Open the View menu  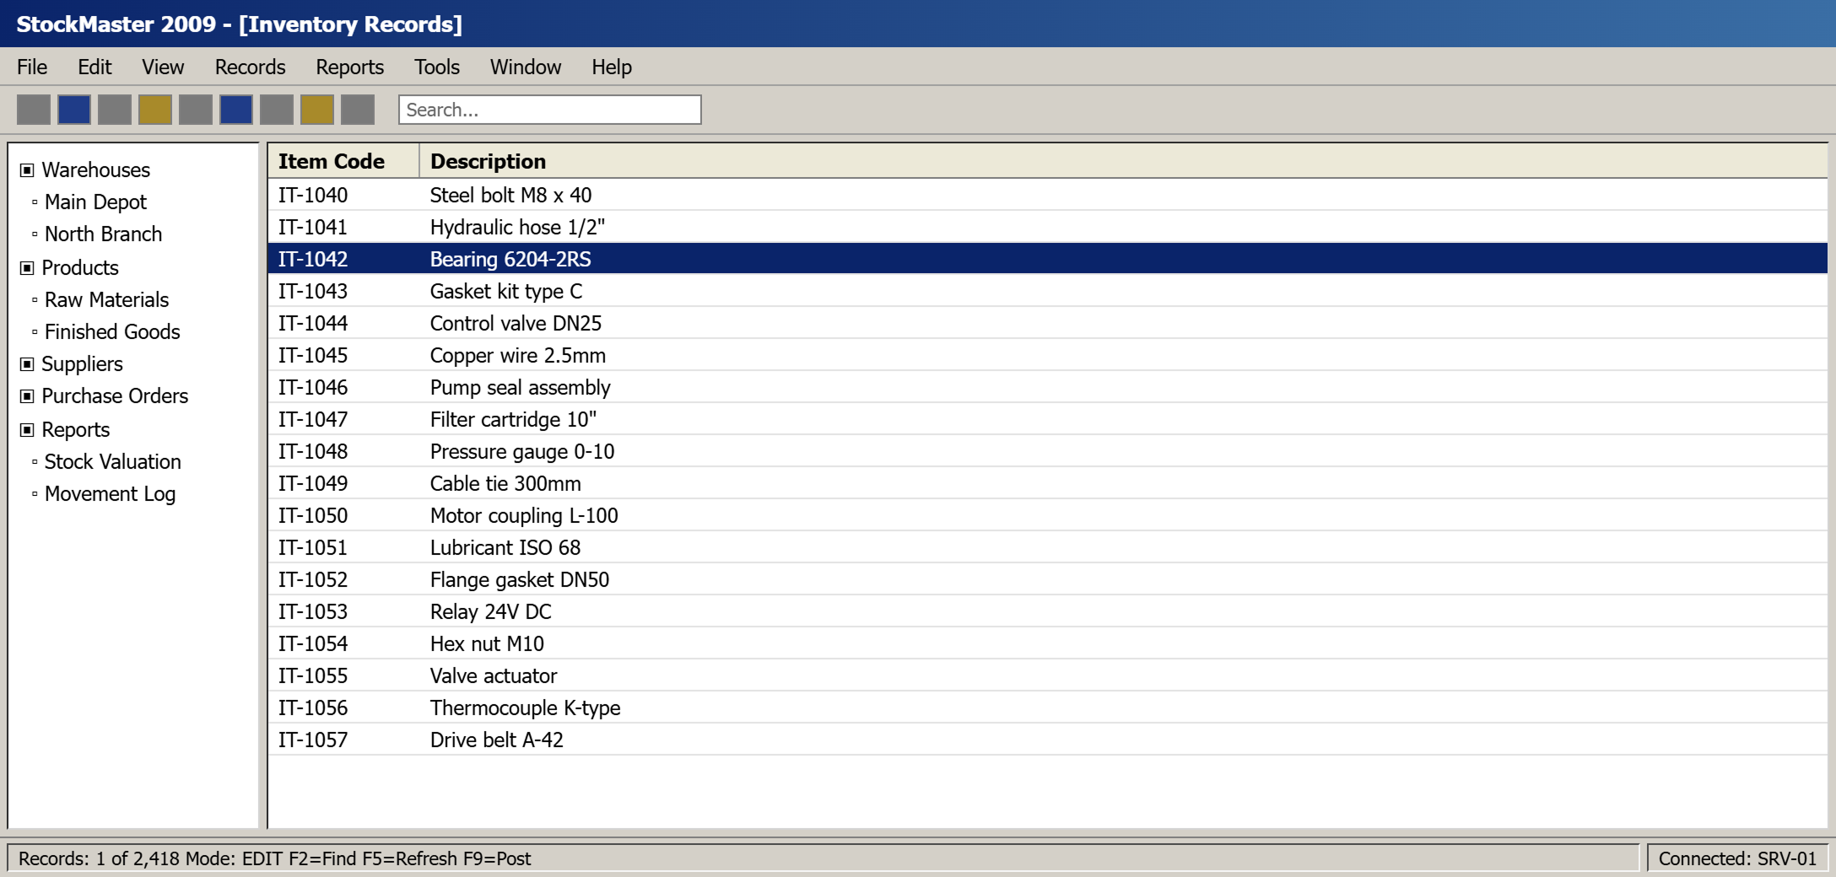pyautogui.click(x=163, y=67)
